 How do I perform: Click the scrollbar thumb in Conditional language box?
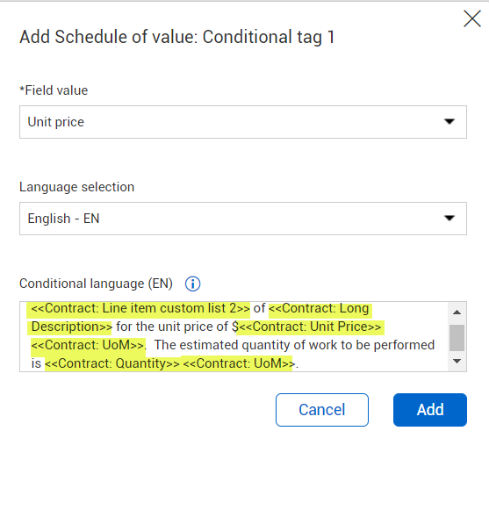(x=457, y=338)
